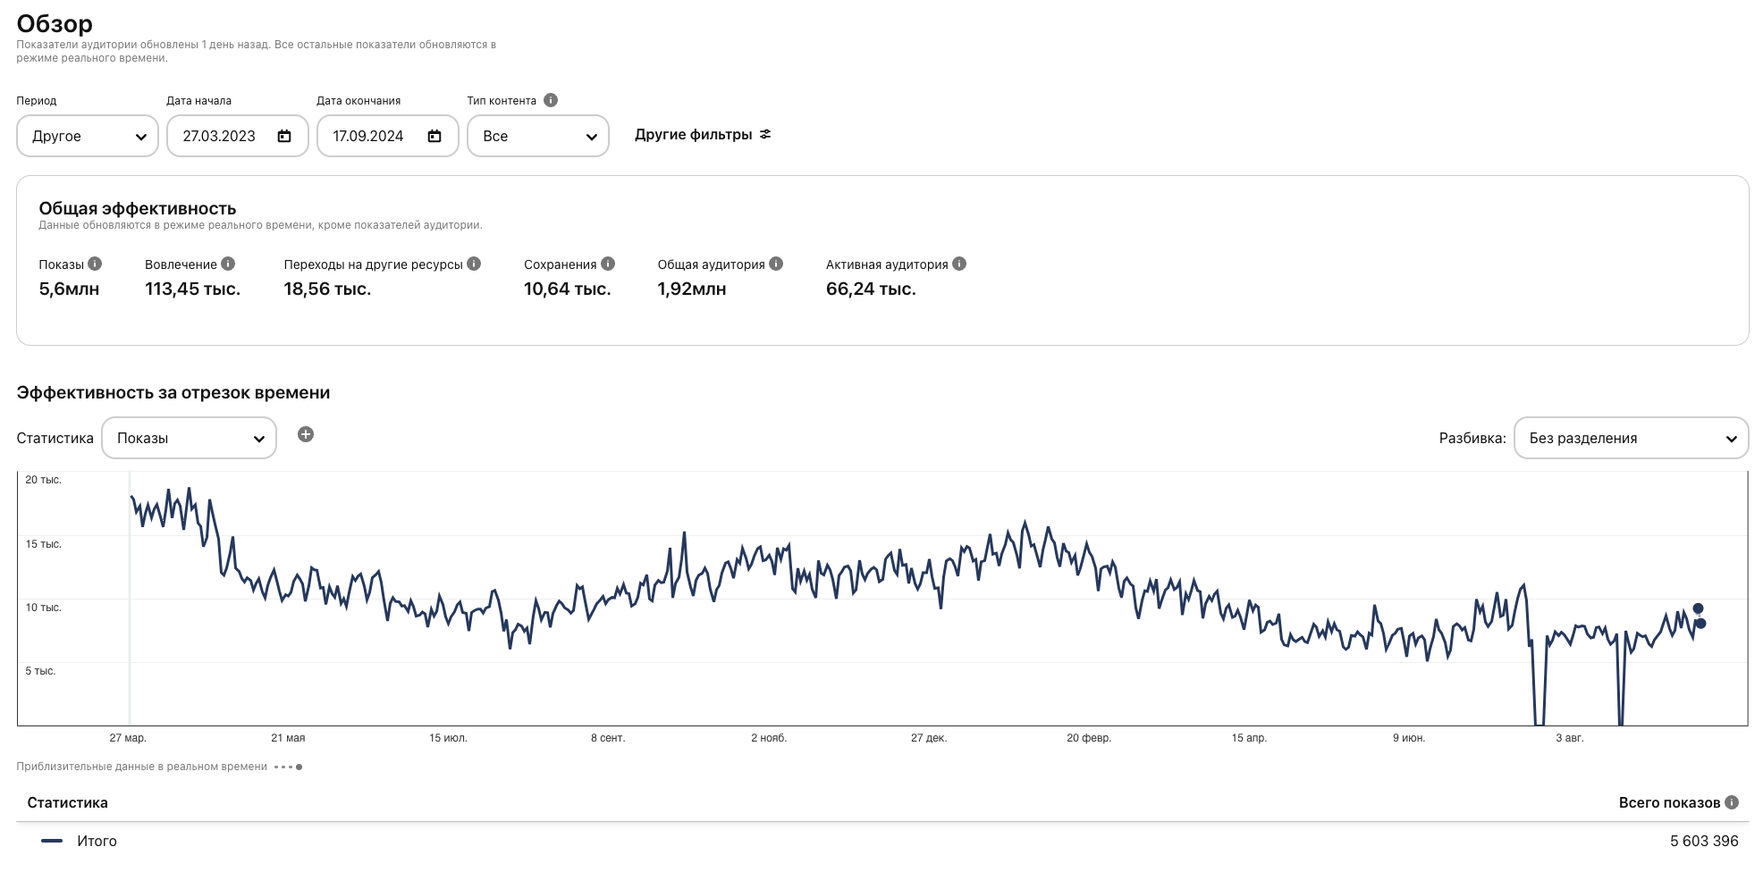Image resolution: width=1763 pixels, height=872 pixels.
Task: Expand the Разбивка dropdown Без разделения
Action: tap(1631, 438)
